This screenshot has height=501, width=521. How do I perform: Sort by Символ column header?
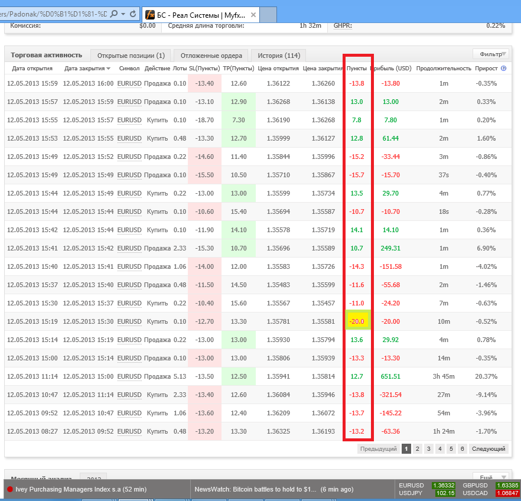click(x=129, y=69)
